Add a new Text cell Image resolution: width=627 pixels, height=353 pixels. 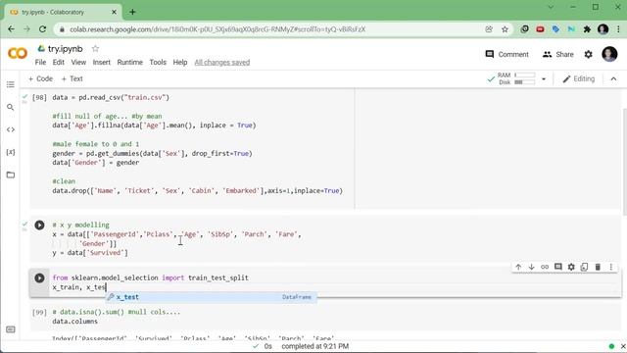click(72, 78)
